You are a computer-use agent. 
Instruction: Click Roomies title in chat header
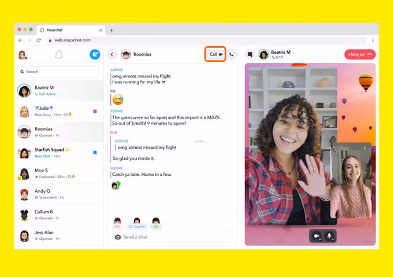click(x=143, y=55)
